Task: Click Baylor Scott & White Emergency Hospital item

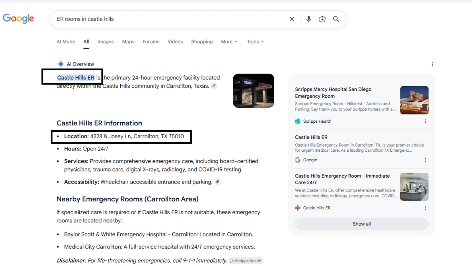Action: [x=158, y=234]
